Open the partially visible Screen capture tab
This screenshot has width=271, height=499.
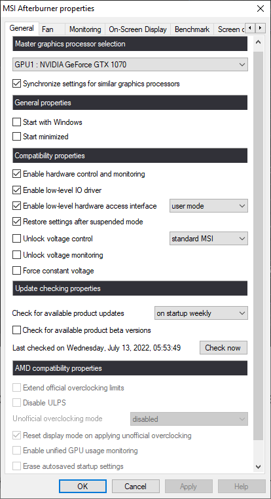[230, 29]
